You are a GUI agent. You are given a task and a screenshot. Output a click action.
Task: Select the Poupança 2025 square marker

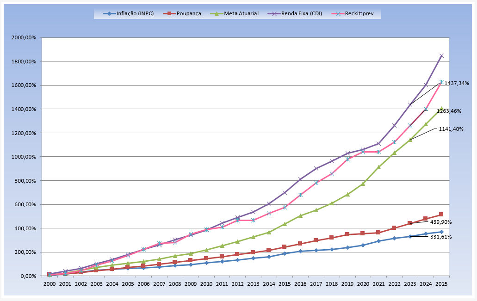(x=441, y=215)
